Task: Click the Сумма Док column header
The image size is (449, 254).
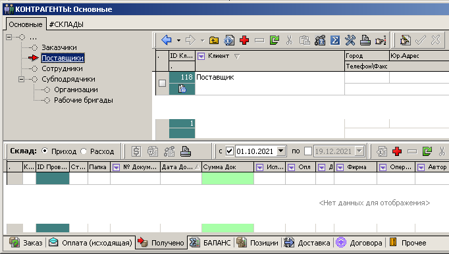Action: click(x=228, y=167)
